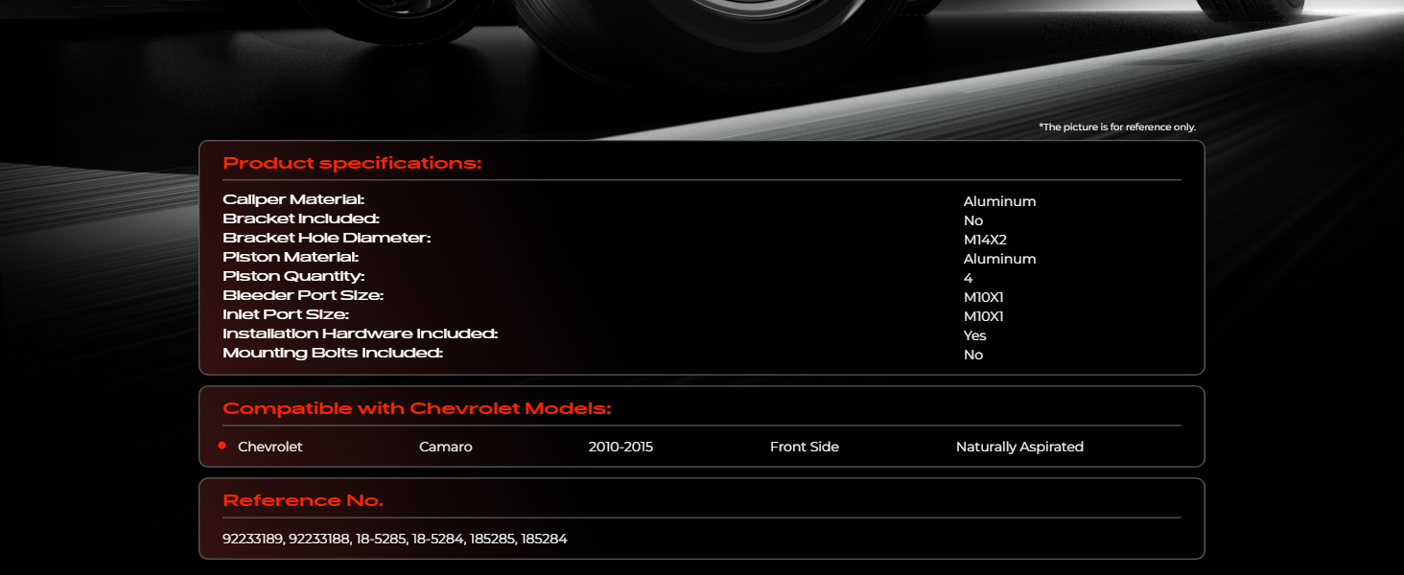Click the "Reference No." heading
1404x575 pixels.
click(302, 500)
